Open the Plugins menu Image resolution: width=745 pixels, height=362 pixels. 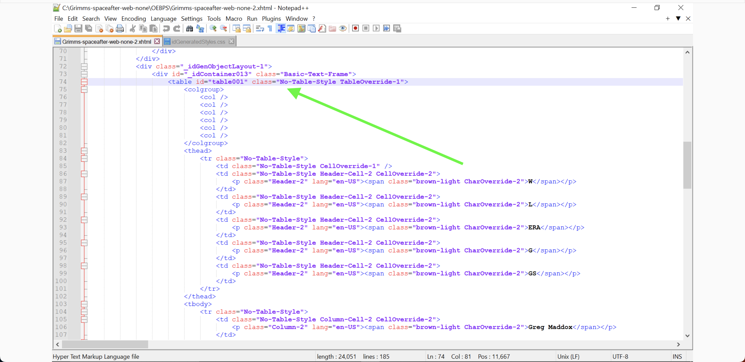tap(271, 19)
